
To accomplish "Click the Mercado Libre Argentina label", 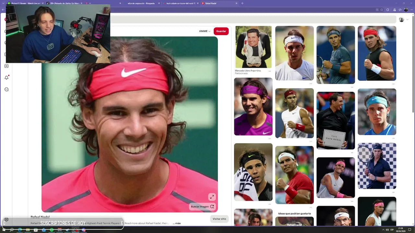I will (248, 71).
